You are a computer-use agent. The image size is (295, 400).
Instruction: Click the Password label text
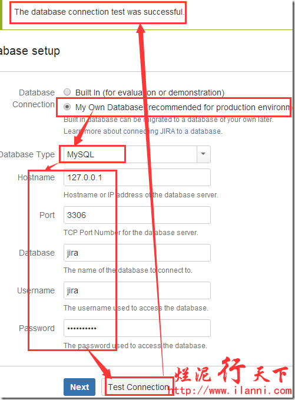[x=37, y=328]
